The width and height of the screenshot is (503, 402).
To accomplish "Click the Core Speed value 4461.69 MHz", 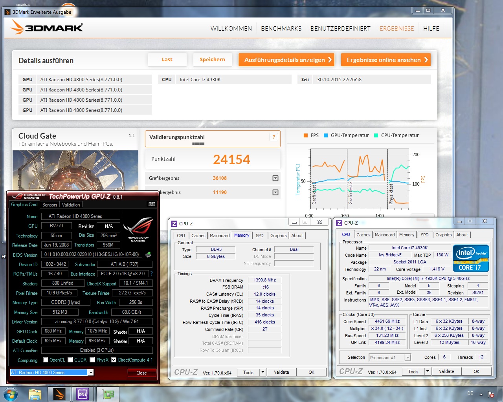I will (x=387, y=322).
